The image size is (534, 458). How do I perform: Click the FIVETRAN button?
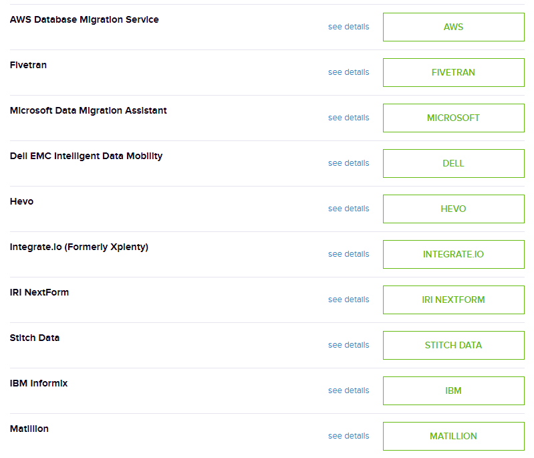(453, 72)
